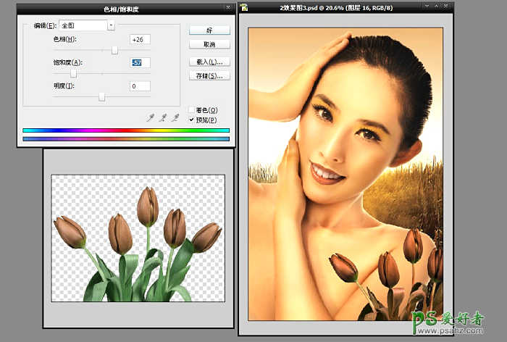
Task: Select the first eyedropper tool
Action: [x=151, y=117]
